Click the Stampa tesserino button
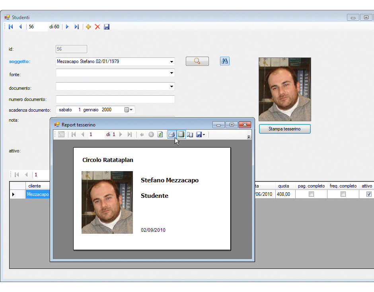374x292 pixels. click(285, 129)
